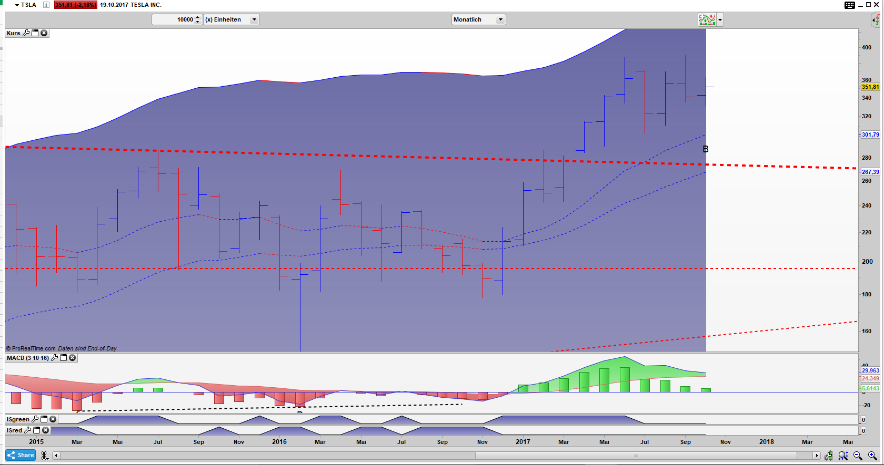The width and height of the screenshot is (884, 465).
Task: Open the indicator button dropdown arrow
Action: click(x=720, y=20)
